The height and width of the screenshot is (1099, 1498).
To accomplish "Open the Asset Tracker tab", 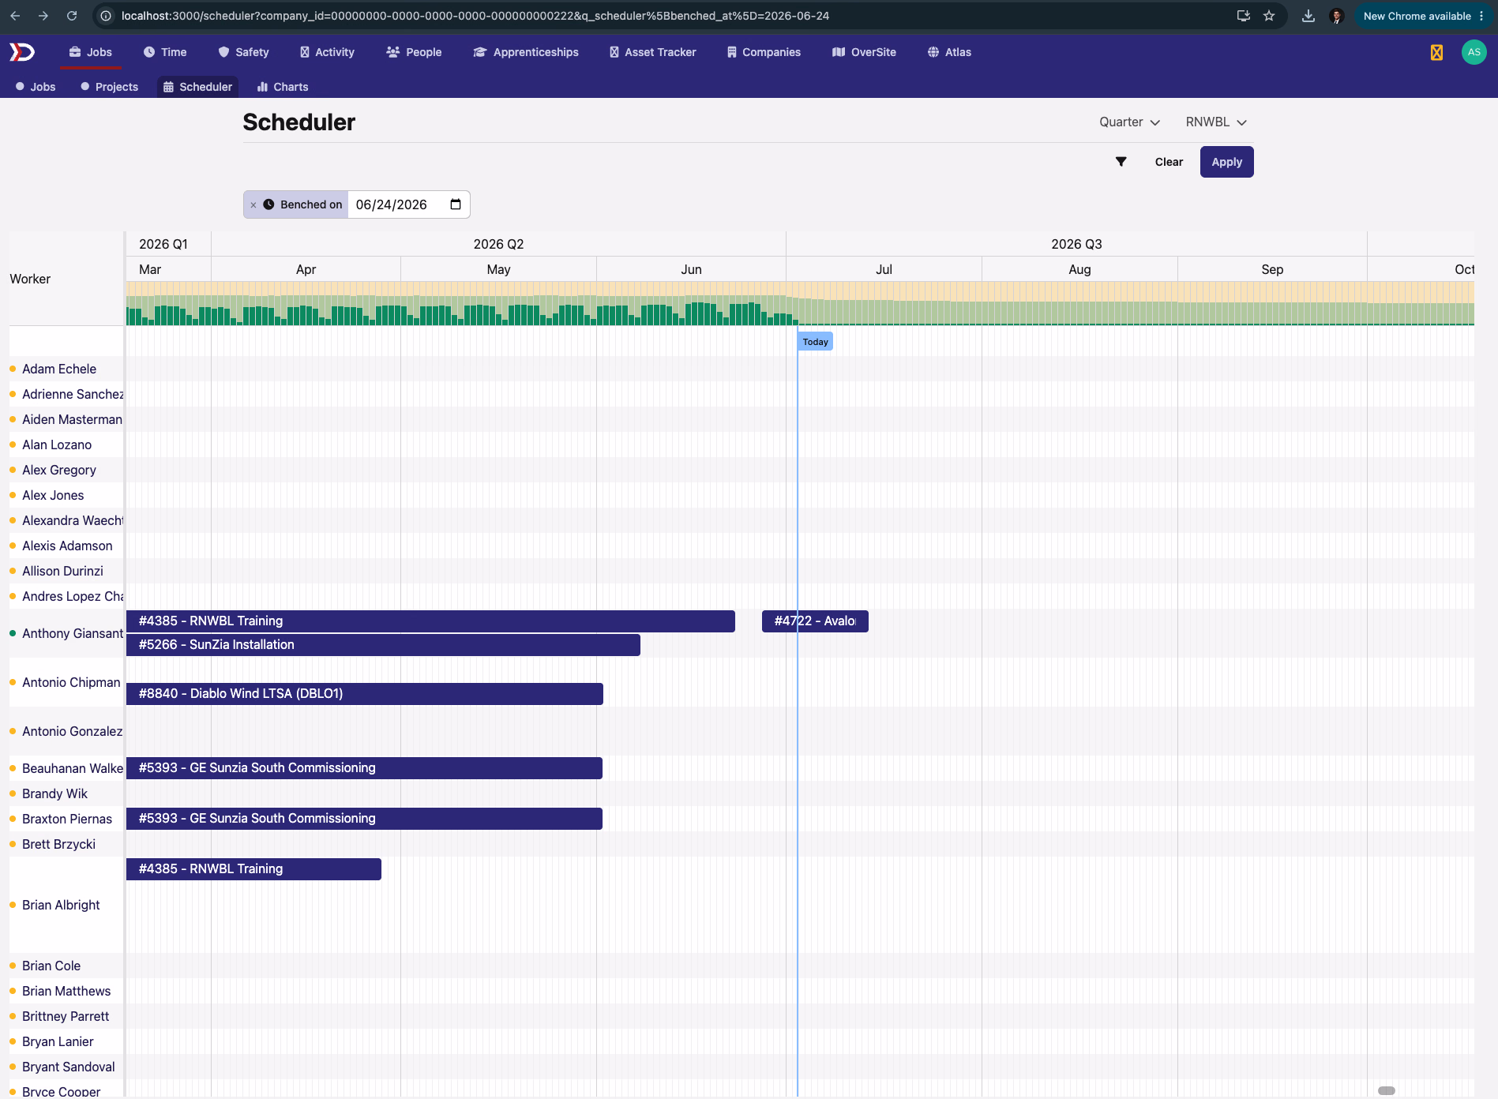I will 652,52.
